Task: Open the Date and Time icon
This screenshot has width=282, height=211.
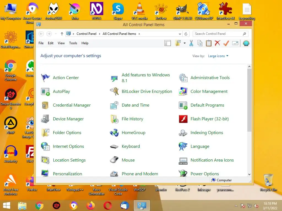Action: (x=114, y=105)
